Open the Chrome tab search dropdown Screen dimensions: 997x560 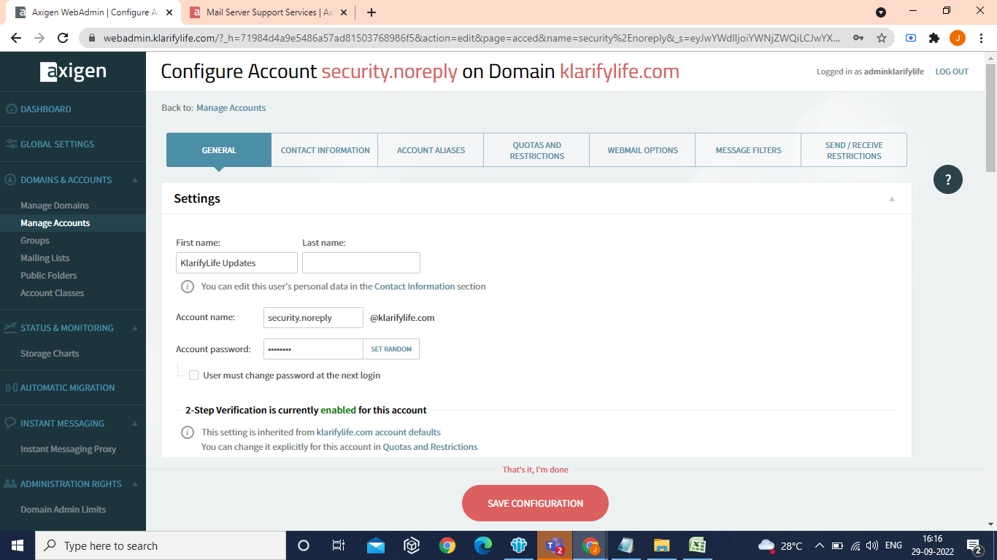pos(881,12)
